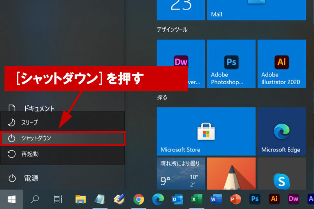Open File Explorer from the taskbar
The image size is (314, 209).
pos(81,199)
